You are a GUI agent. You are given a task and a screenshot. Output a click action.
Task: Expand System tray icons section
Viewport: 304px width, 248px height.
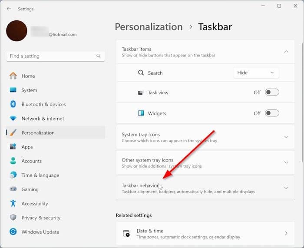coord(286,137)
